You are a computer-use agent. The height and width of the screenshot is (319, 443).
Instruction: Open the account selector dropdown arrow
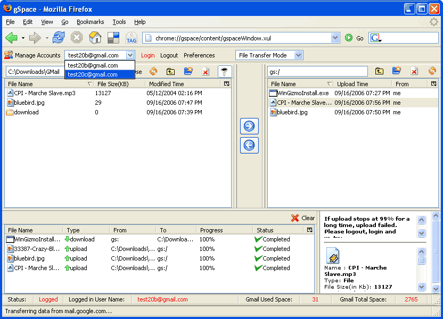point(130,55)
